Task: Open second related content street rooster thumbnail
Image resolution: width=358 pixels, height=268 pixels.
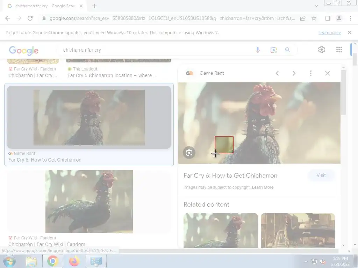Action: (x=298, y=230)
